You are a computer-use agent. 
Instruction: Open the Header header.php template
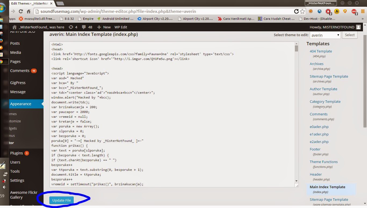[316, 174]
